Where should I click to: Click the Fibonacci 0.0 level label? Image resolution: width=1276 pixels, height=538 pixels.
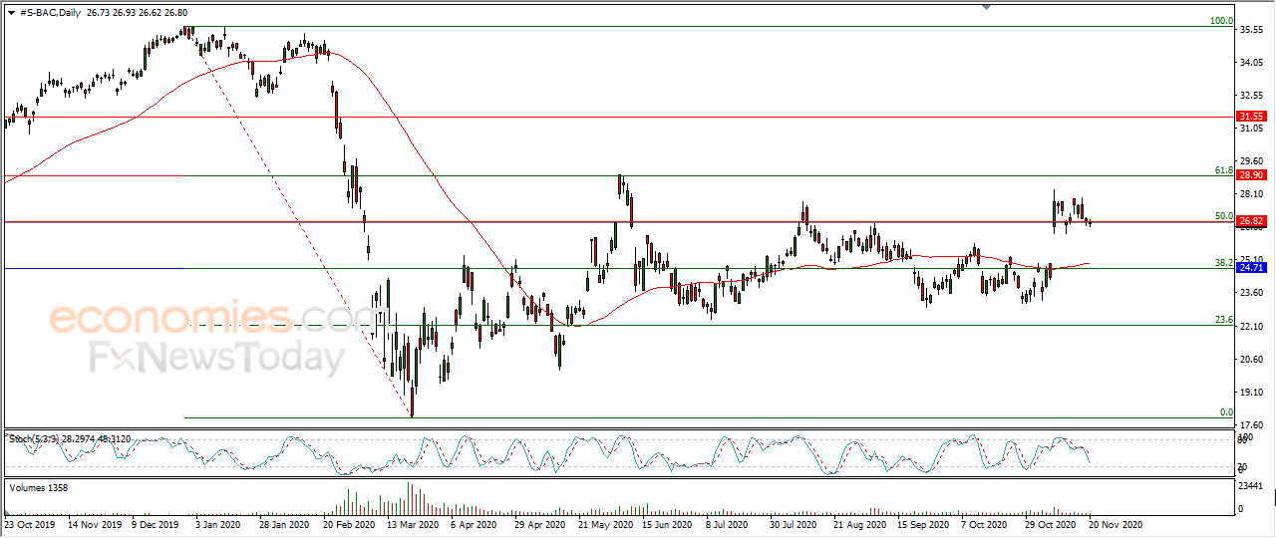pos(1227,411)
